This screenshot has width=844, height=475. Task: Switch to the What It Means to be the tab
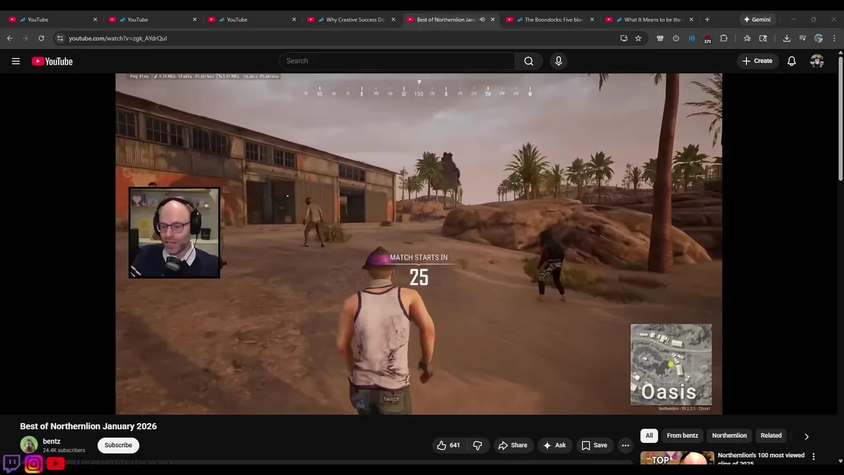(x=649, y=19)
